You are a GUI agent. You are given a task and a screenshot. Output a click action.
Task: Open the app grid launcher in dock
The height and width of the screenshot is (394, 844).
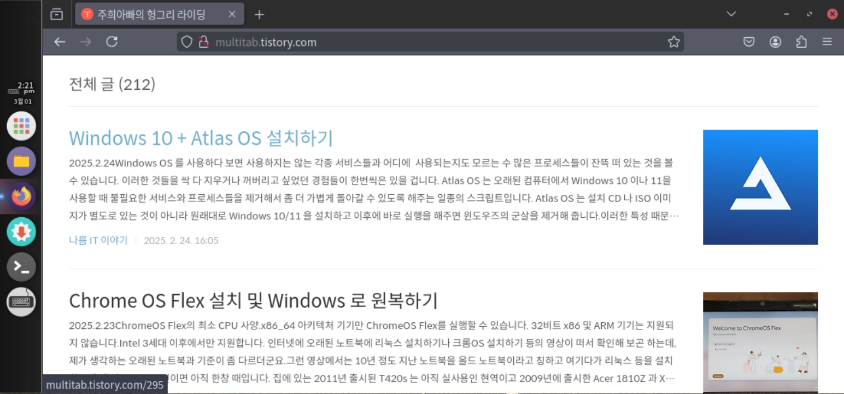(21, 126)
